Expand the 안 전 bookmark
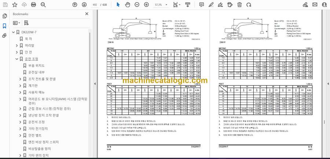 (x=17, y=52)
